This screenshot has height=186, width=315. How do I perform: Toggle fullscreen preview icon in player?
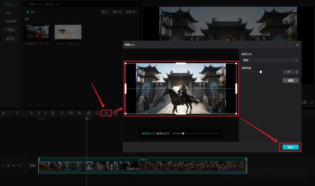tap(312, 102)
